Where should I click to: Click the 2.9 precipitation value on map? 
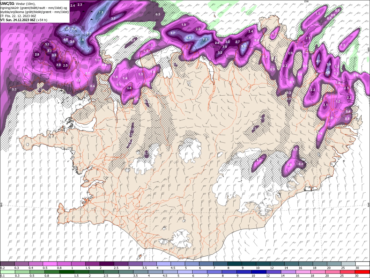click(x=291, y=53)
